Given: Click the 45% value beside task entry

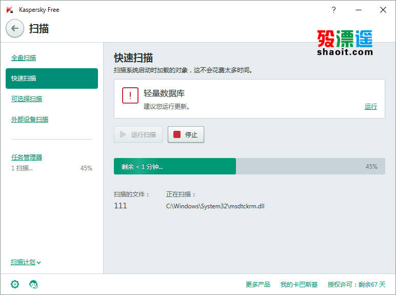Looking at the screenshot, I should (86, 168).
